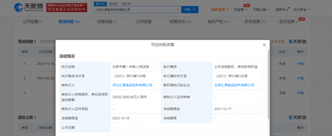Select the 查老板 search tab

[113, 3]
